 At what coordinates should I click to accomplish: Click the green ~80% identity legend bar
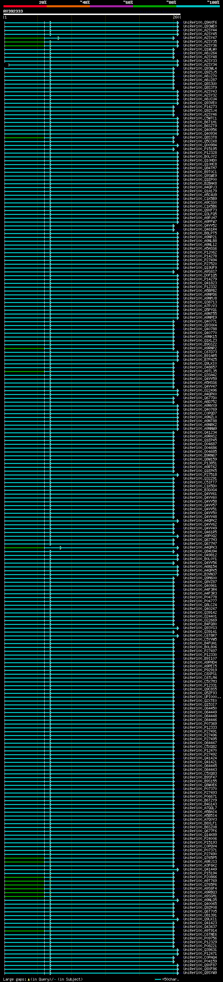(x=154, y=6)
